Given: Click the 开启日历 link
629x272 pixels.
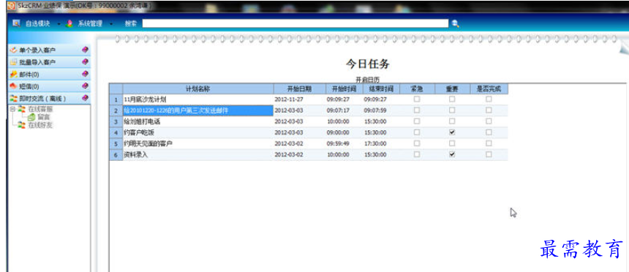Looking at the screenshot, I should click(367, 80).
